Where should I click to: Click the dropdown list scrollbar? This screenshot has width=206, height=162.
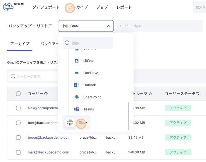click(128, 116)
